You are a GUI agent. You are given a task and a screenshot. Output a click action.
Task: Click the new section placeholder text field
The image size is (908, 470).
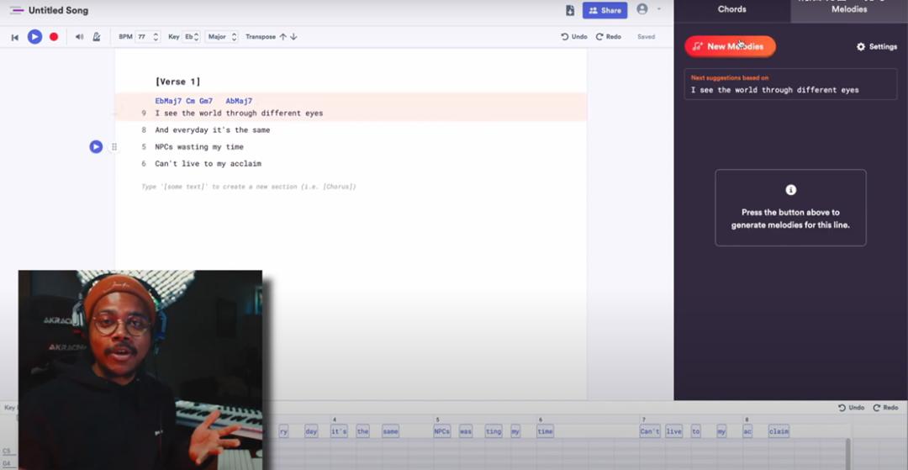248,187
